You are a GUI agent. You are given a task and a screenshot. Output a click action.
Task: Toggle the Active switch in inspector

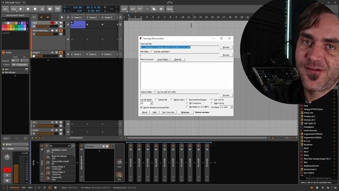[4, 53]
